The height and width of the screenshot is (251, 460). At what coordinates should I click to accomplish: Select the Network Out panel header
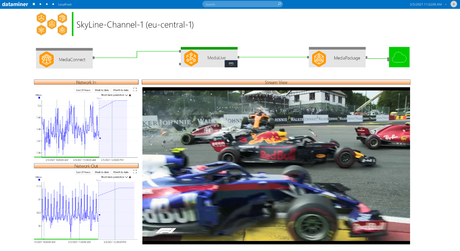pos(86,166)
